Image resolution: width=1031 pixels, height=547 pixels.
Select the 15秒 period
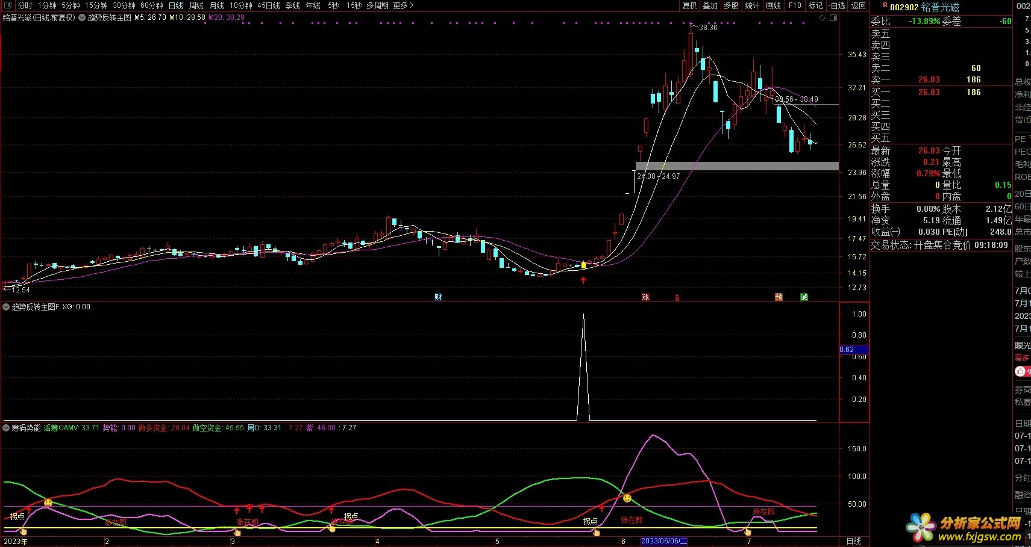click(x=354, y=5)
